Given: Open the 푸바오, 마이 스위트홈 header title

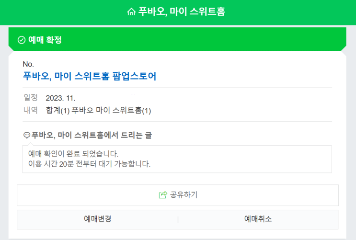Looking at the screenshot, I should [x=182, y=12].
